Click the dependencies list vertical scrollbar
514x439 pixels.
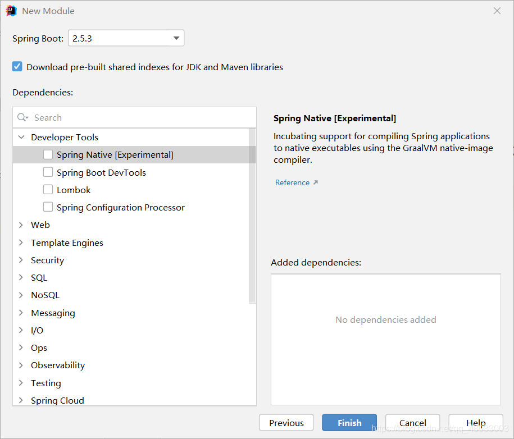[252, 216]
